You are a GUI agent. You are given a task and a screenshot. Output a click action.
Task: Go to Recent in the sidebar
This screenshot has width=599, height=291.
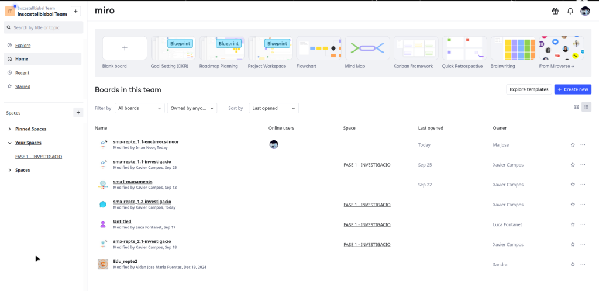22,72
